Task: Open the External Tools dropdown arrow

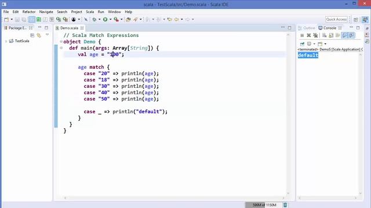Action: pos(122,19)
